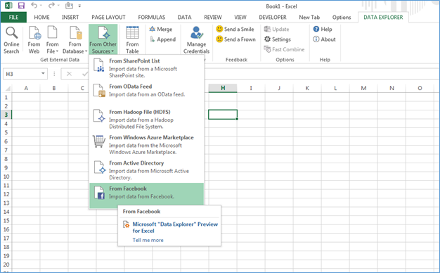
Task: Collapse the From Other Sources dropdown
Action: click(x=103, y=39)
